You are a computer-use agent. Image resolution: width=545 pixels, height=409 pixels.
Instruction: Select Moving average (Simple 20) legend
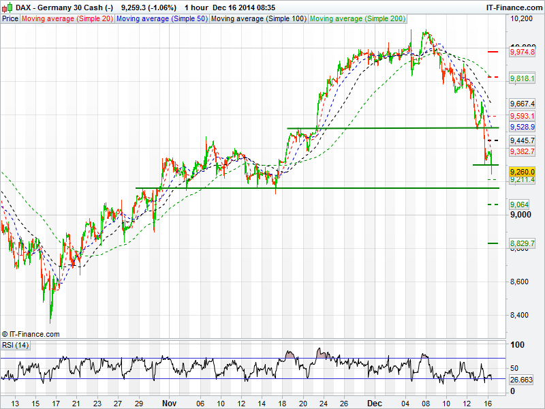click(x=67, y=19)
